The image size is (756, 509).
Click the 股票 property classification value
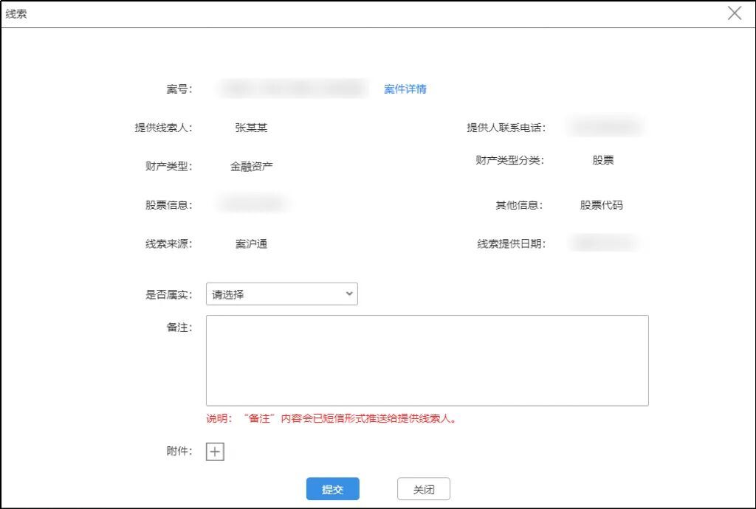pos(602,160)
